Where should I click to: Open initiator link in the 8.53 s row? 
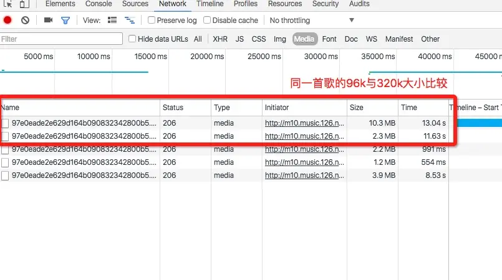tap(304, 175)
